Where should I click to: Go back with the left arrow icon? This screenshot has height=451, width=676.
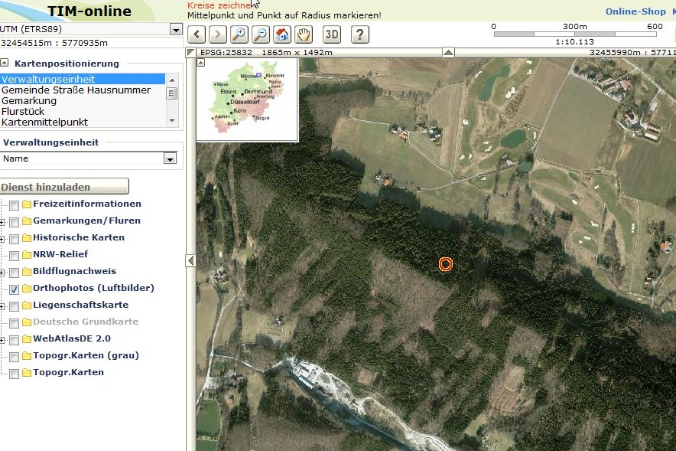click(x=197, y=34)
